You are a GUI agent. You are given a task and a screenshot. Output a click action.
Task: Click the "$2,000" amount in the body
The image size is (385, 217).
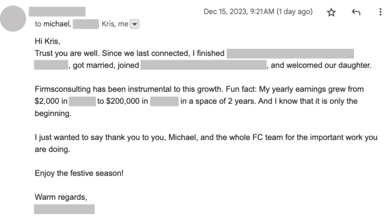pos(47,102)
